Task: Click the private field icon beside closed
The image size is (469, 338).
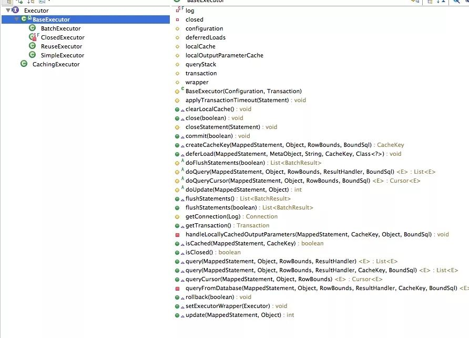Action: click(177, 20)
